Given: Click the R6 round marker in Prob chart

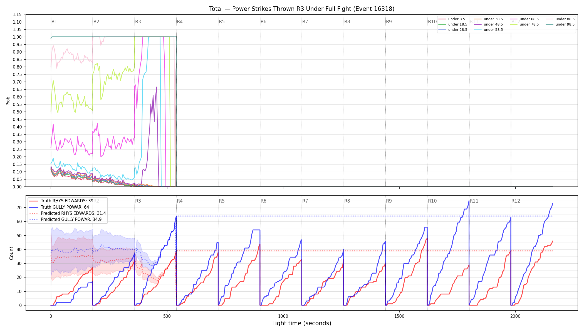Looking at the screenshot, I should pos(264,22).
